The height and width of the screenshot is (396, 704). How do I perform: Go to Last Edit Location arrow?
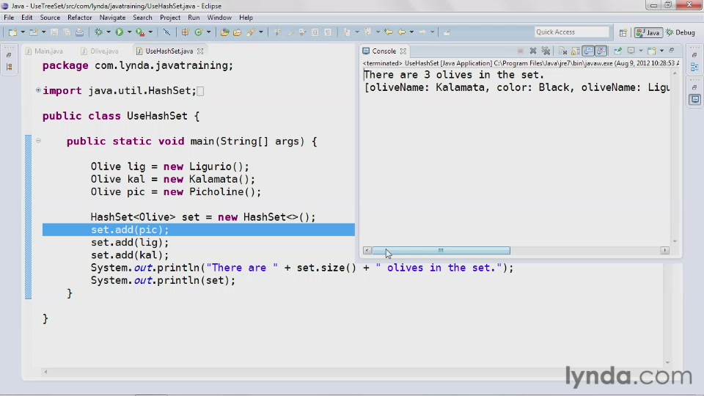[389, 32]
